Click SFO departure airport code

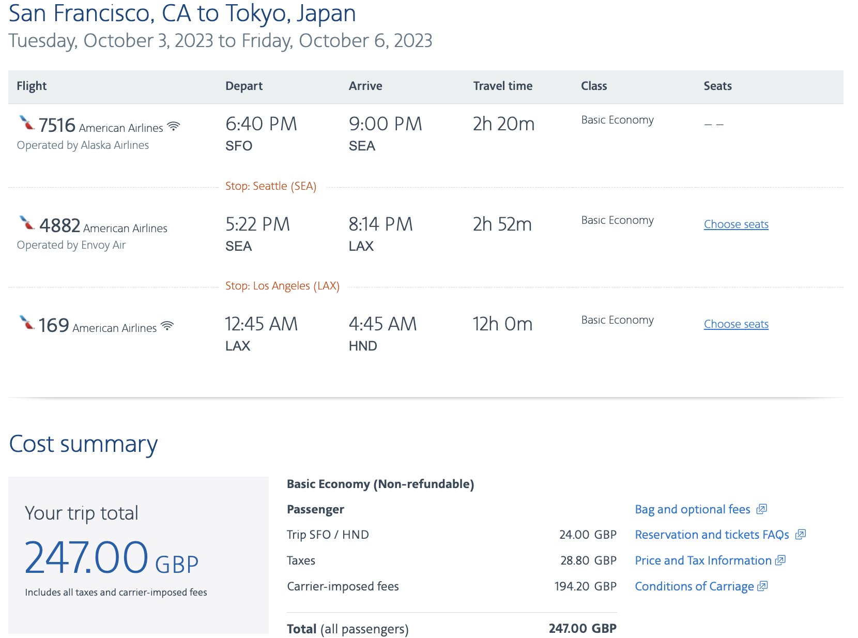coord(239,146)
